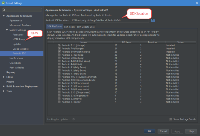The width and height of the screenshot is (200, 136).
Task: Sort table by Name column header
Action: click(x=83, y=42)
